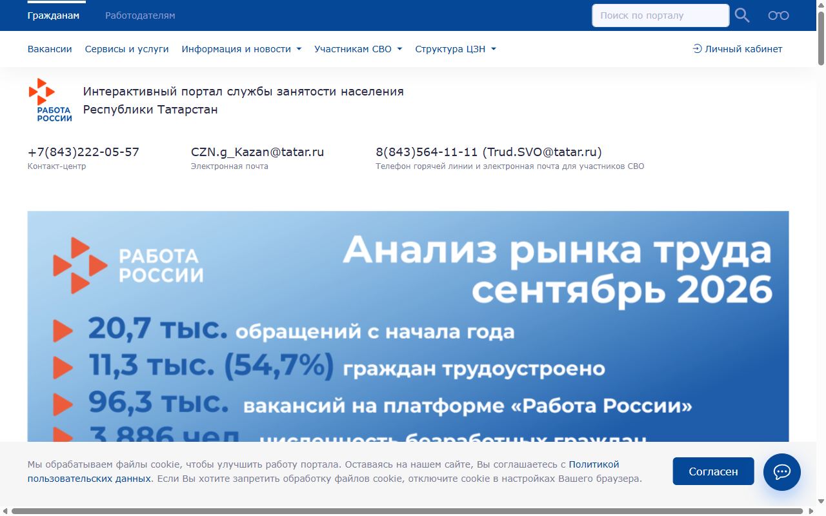Image resolution: width=826 pixels, height=516 pixels.
Task: Click the Работа России portal logo
Action: coord(50,100)
